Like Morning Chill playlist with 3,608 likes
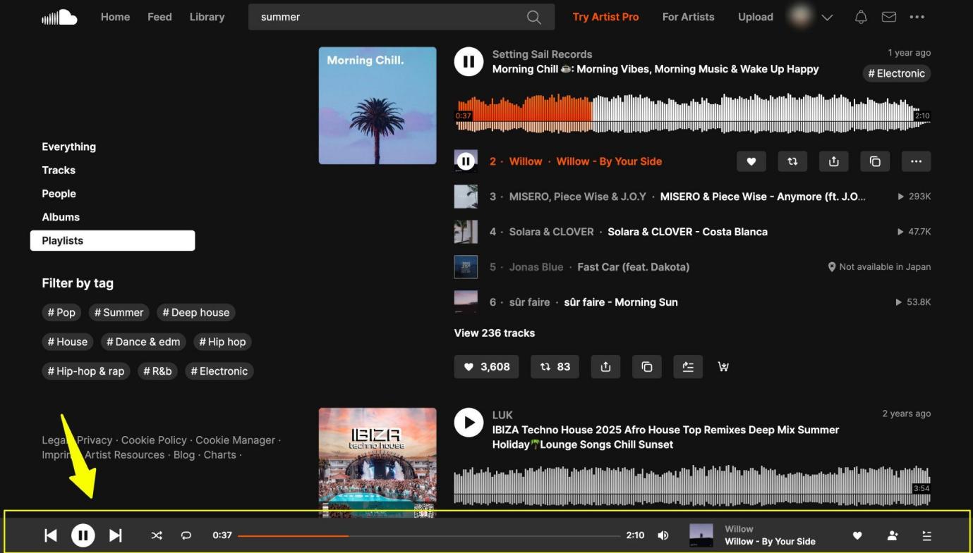This screenshot has width=973, height=553. 487,366
